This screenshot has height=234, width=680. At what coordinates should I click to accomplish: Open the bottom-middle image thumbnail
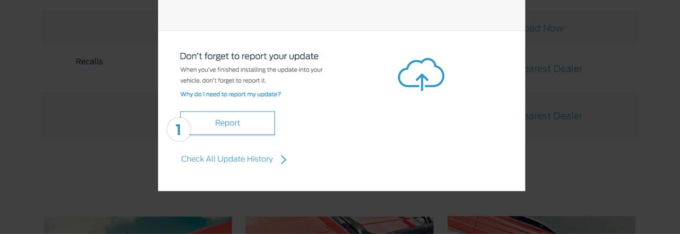(x=339, y=225)
